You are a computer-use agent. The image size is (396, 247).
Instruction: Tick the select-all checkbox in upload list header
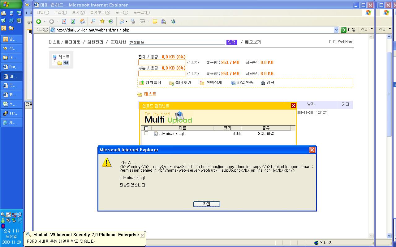146,128
